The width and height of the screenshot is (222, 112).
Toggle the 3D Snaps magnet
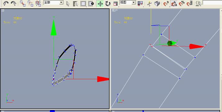(166, 4)
